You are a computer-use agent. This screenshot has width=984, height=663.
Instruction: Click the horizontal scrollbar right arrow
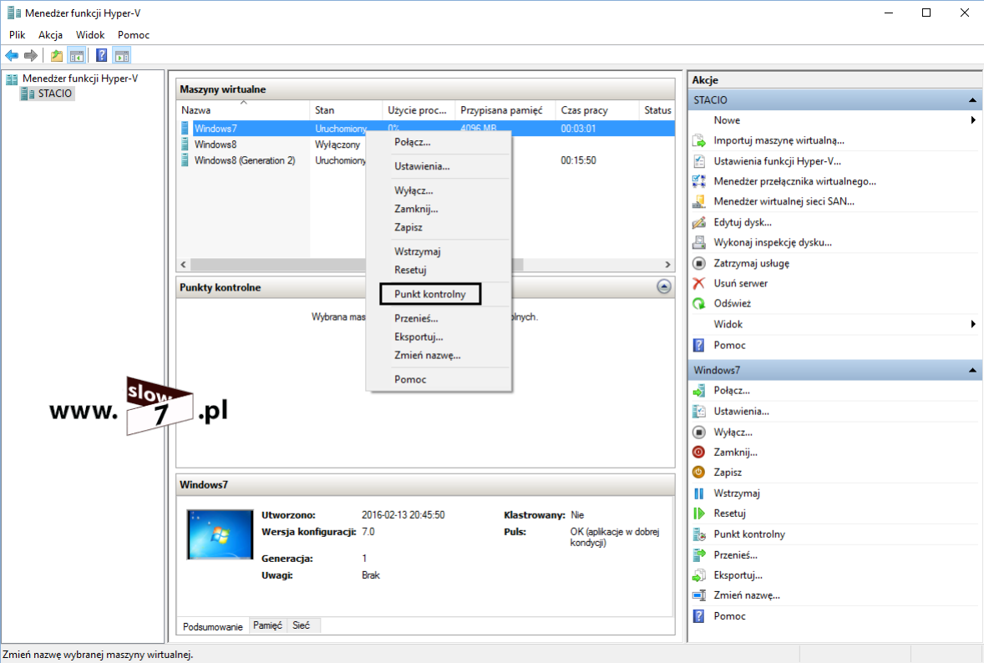667,265
